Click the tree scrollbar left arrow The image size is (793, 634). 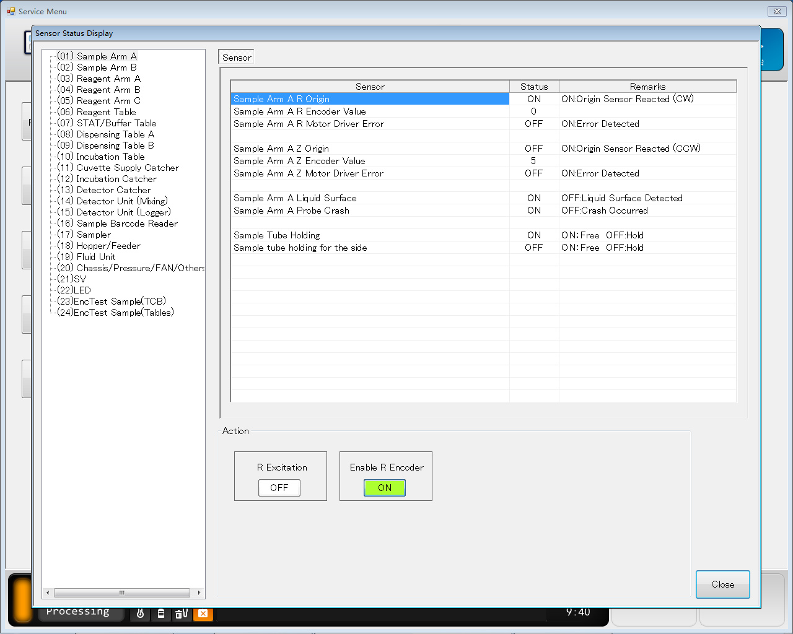coord(48,593)
